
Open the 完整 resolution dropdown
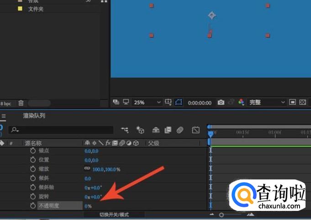tap(266, 102)
